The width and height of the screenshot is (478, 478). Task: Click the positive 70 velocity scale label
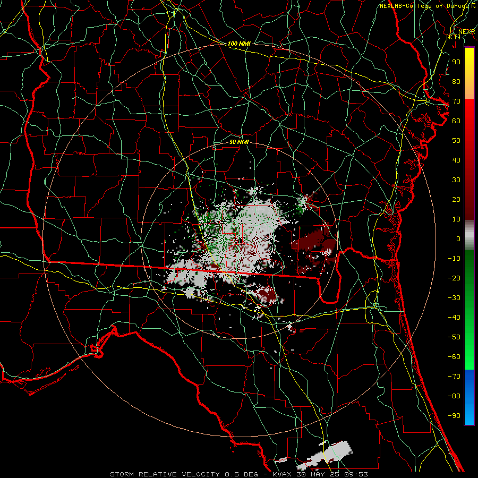point(456,101)
